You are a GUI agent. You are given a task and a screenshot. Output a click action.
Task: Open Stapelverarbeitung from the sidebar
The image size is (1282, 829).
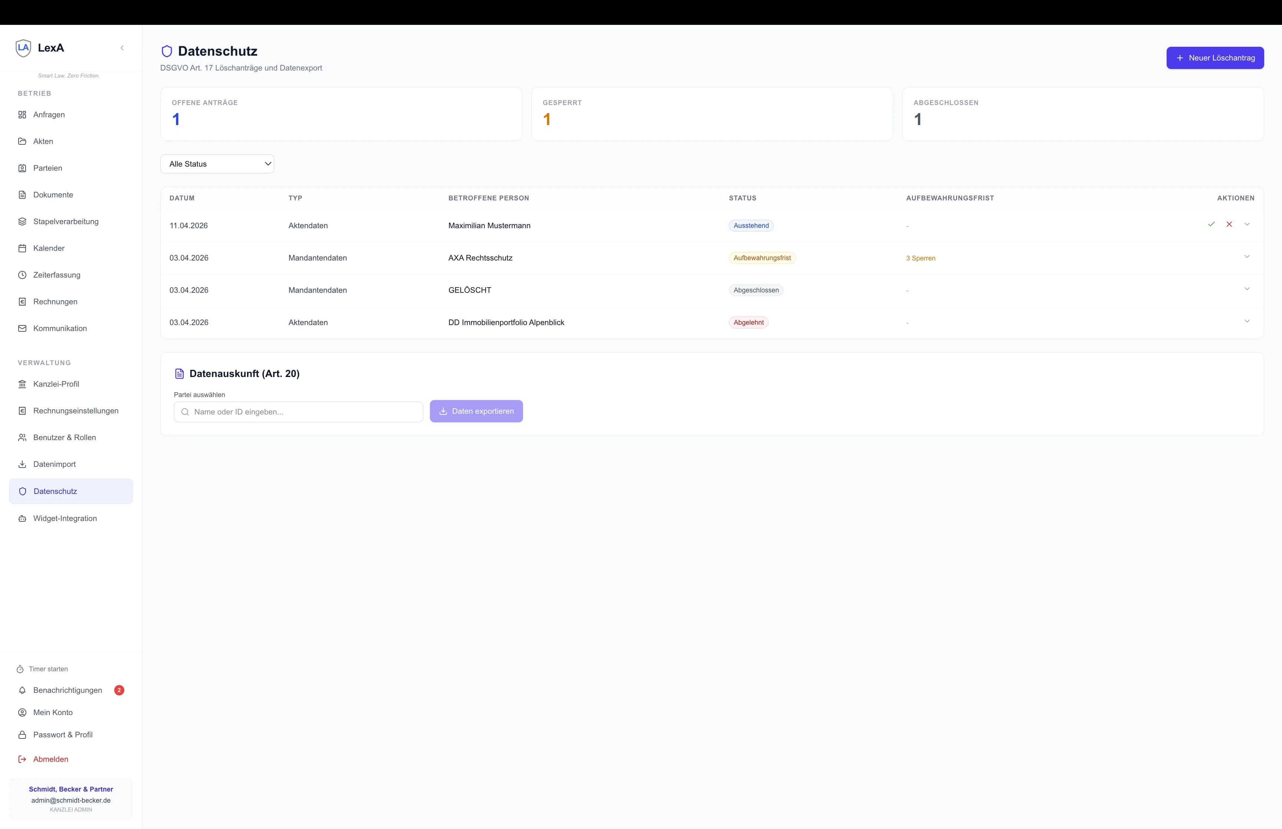pos(65,221)
